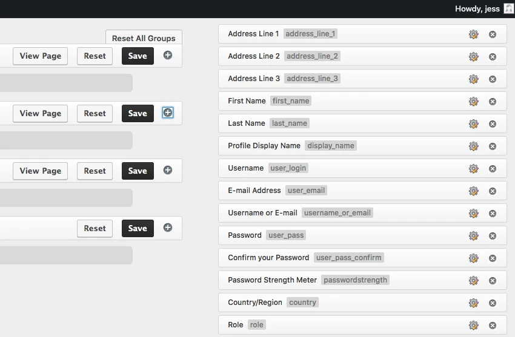
Task: Open gear settings for Address Line 3
Action: (473, 79)
